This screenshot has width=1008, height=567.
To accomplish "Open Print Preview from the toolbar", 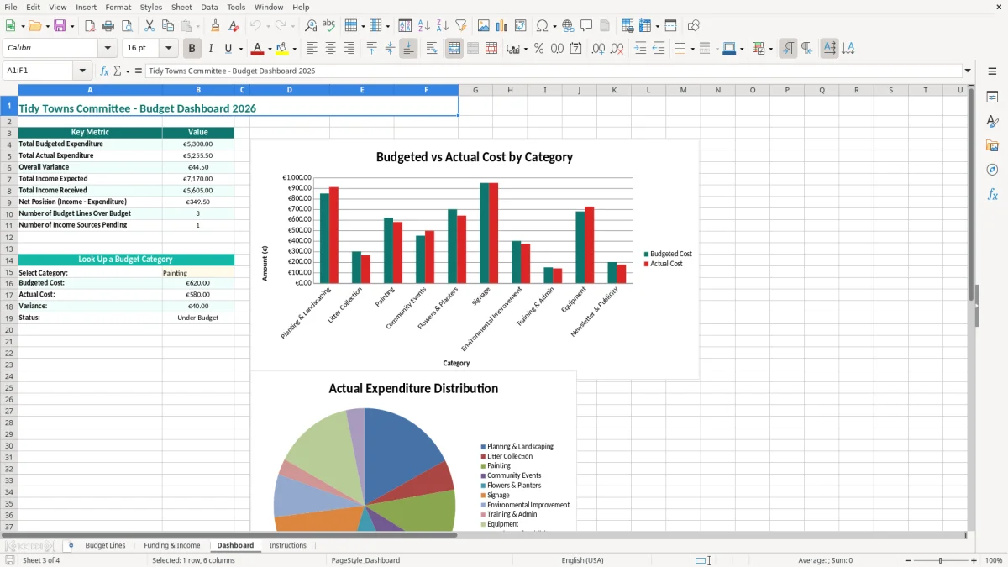I will click(x=127, y=26).
